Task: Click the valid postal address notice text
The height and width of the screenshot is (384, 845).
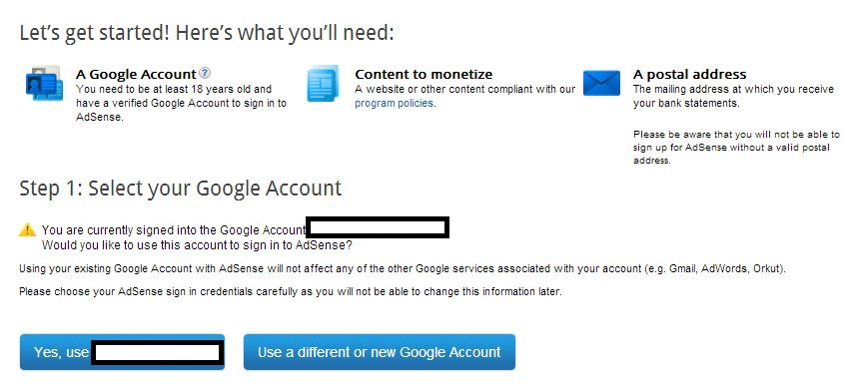Action: point(736,148)
